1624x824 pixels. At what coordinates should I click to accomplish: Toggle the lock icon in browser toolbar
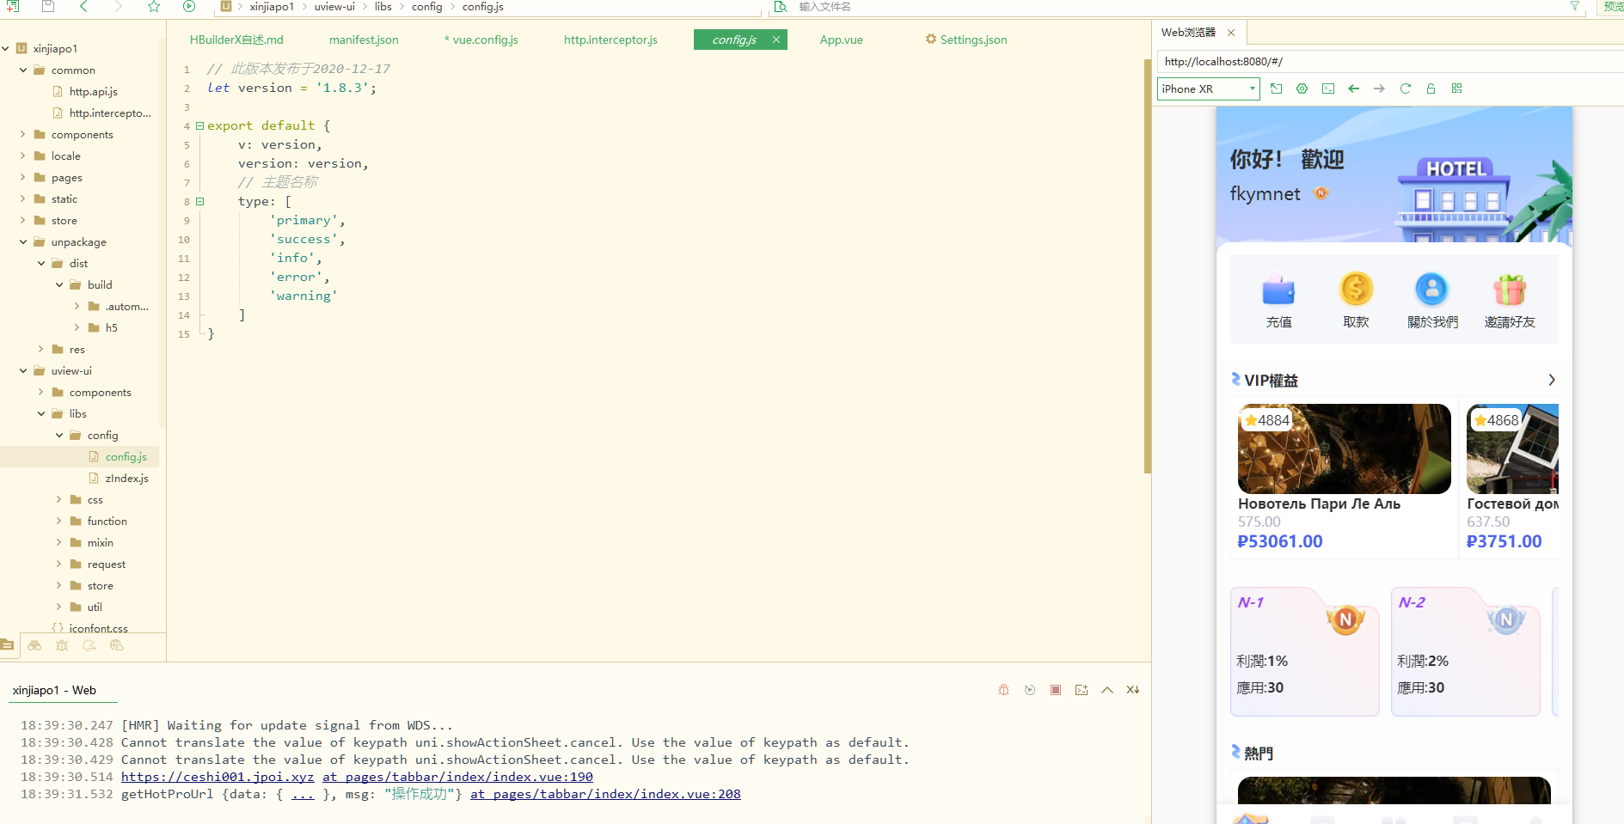click(1431, 89)
